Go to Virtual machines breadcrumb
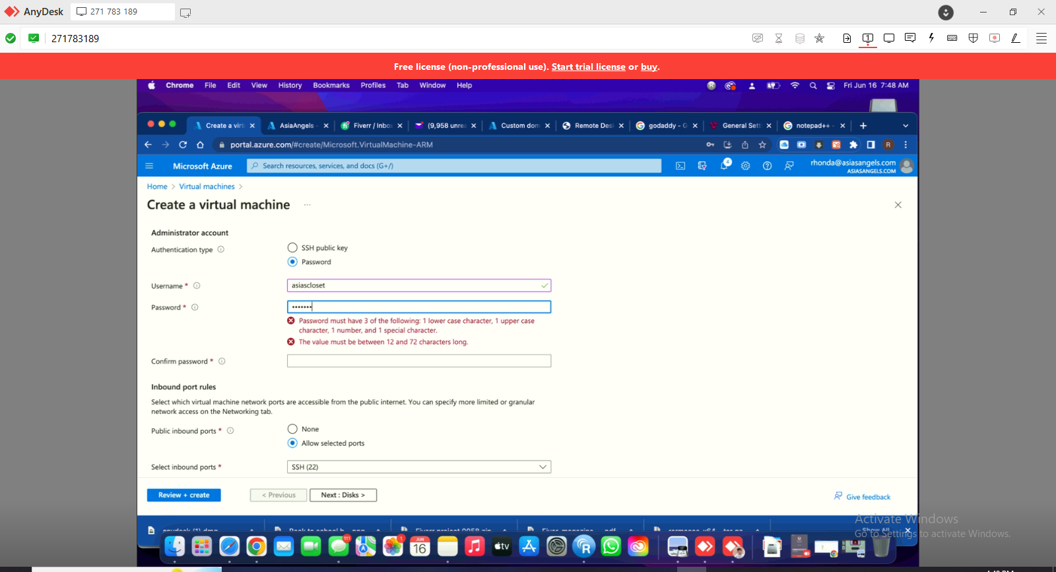Screen dimensions: 1056x572 click(x=207, y=186)
